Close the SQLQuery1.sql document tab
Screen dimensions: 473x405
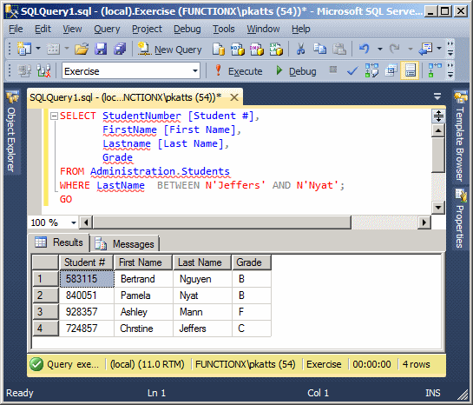[x=234, y=97]
